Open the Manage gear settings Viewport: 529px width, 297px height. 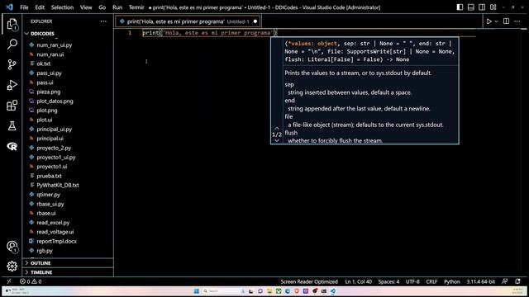pyautogui.click(x=12, y=266)
